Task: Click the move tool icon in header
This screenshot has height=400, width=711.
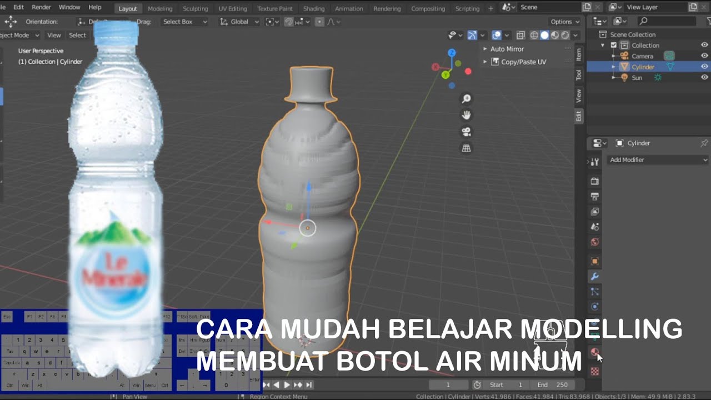Action: click(11, 22)
